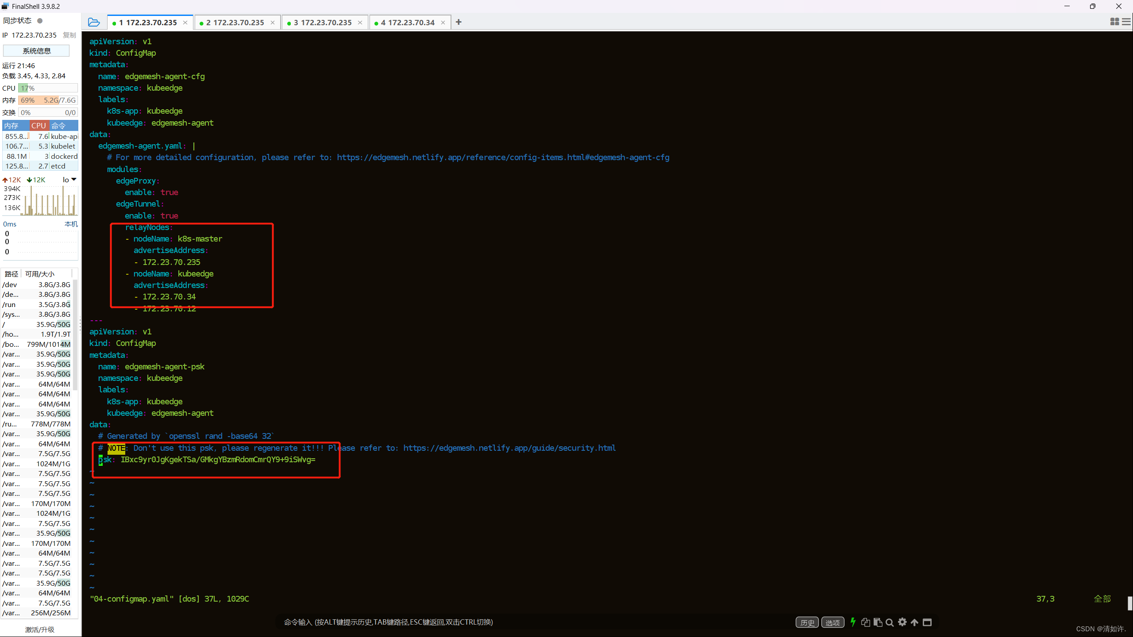The image size is (1133, 637).
Task: Open the 历史 history button
Action: click(x=807, y=622)
